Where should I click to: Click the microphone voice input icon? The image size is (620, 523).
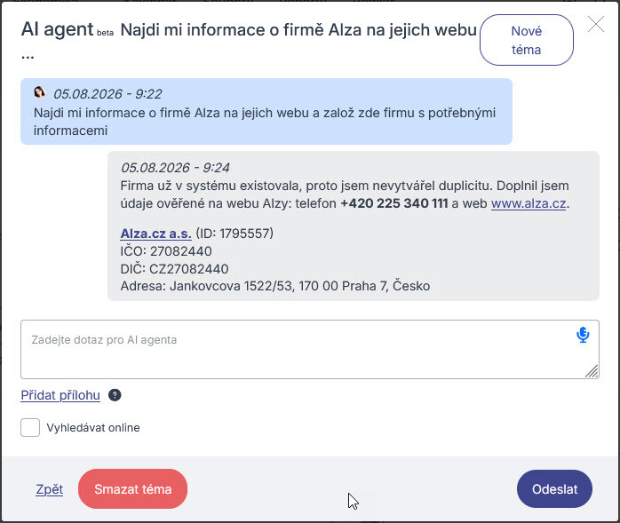tap(583, 335)
